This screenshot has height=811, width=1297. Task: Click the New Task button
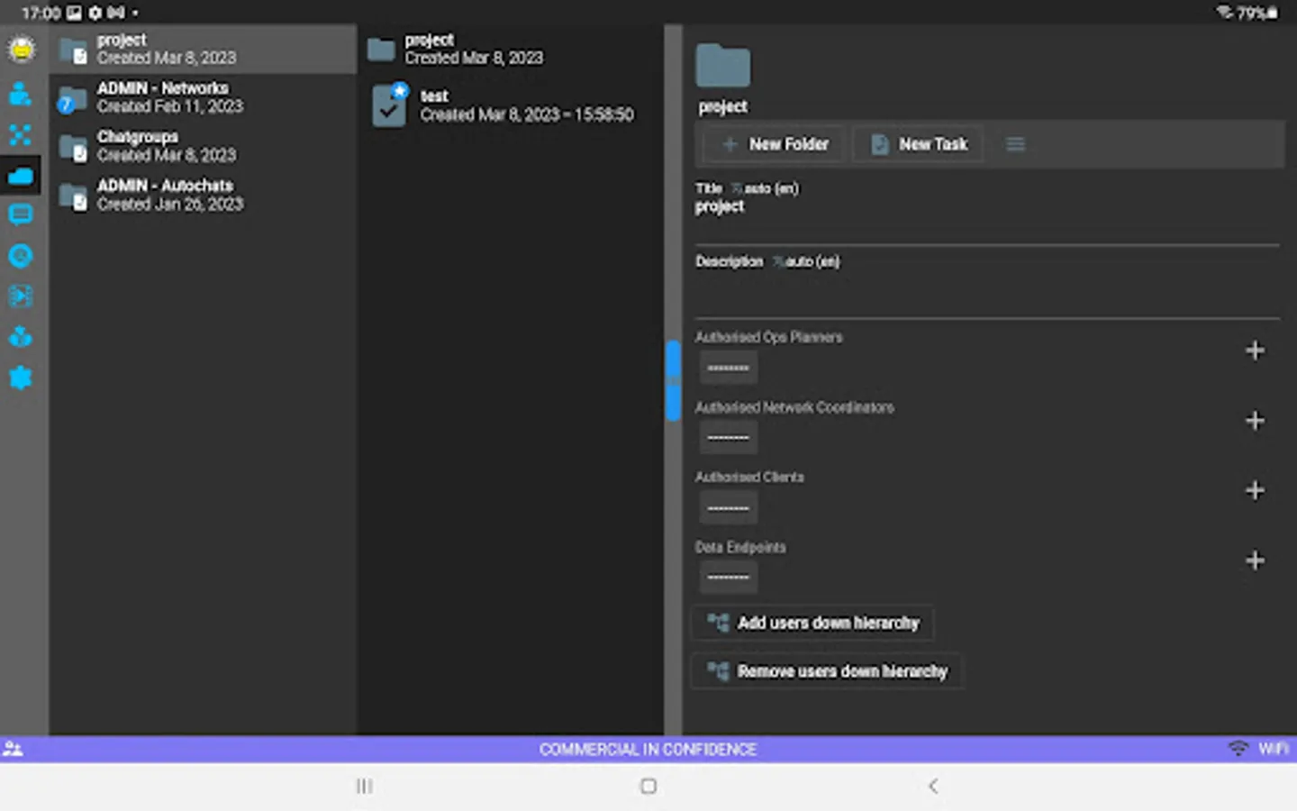(x=919, y=144)
